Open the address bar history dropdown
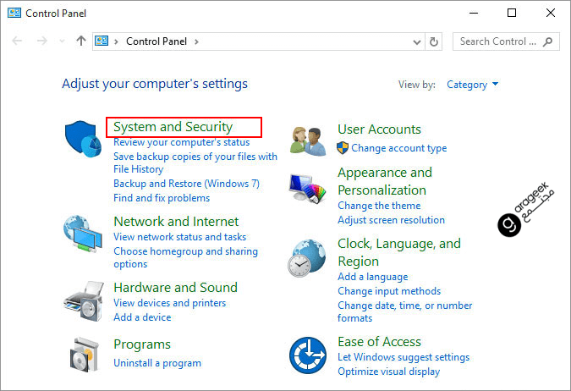This screenshot has height=391, width=571. 417,42
